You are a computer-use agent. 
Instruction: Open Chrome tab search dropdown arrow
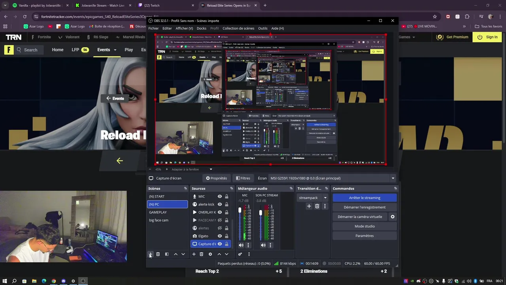[x=5, y=6]
